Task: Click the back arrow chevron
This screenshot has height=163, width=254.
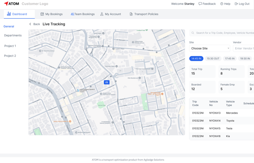Action: point(30,24)
